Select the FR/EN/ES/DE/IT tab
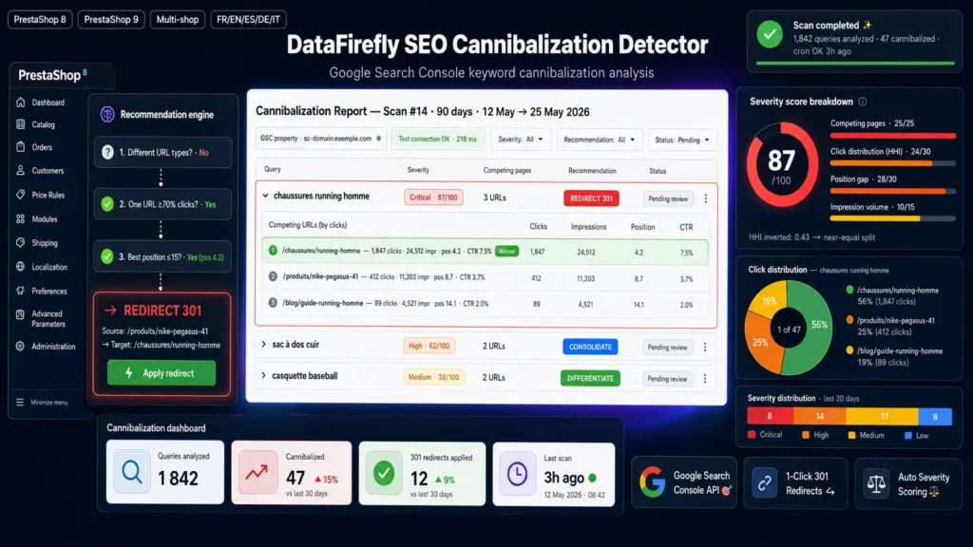 [x=248, y=19]
